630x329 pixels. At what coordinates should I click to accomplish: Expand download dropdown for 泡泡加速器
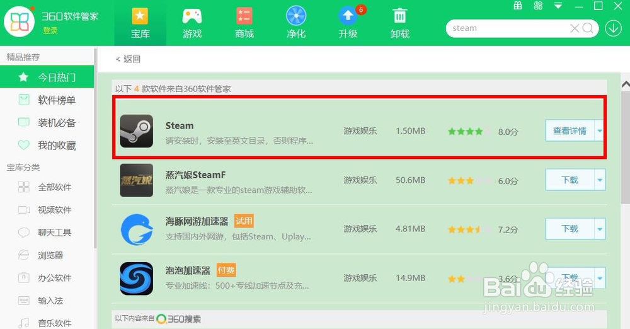(x=600, y=278)
